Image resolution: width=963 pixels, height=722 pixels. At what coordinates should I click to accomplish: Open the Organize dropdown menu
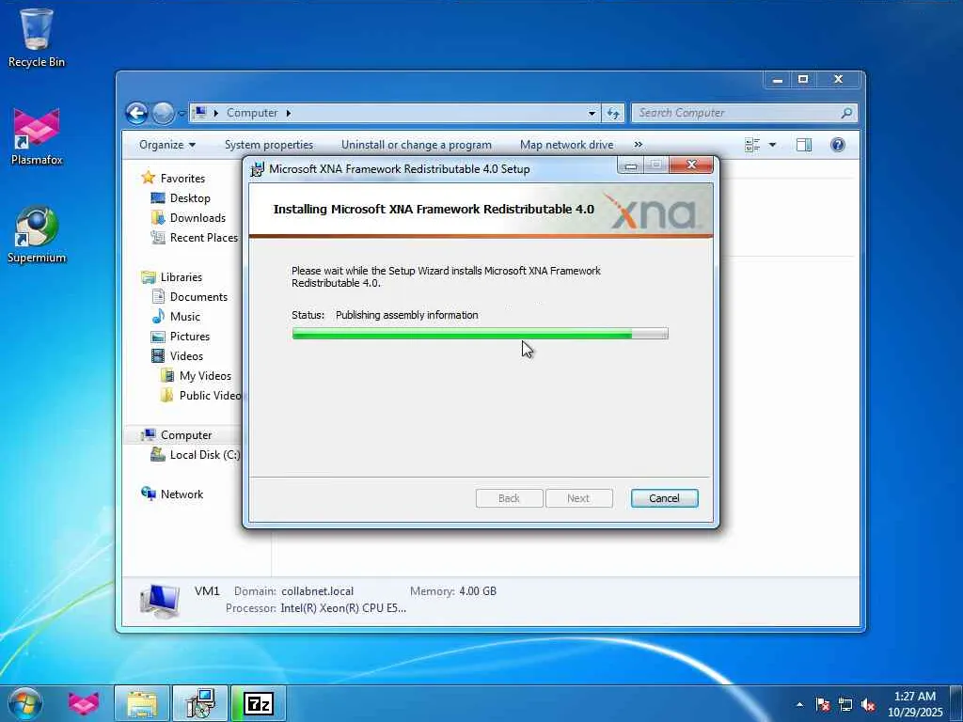click(x=167, y=145)
